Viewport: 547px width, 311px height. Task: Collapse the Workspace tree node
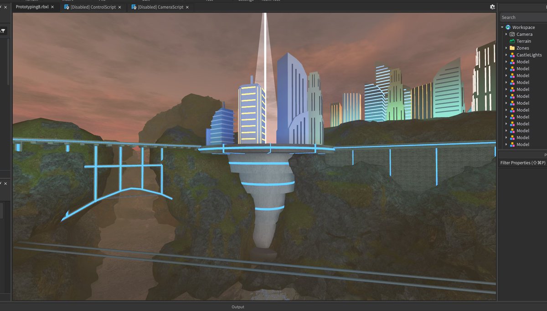point(502,27)
